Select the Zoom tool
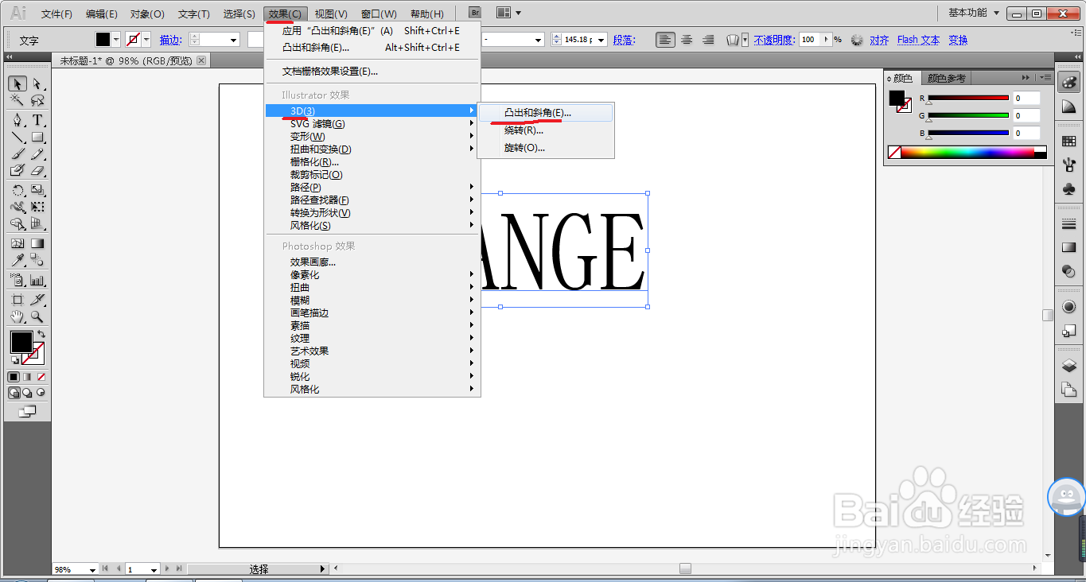Image resolution: width=1086 pixels, height=582 pixels. point(37,316)
